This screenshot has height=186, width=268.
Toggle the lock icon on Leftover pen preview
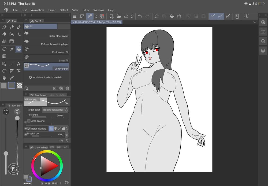pos(66,103)
